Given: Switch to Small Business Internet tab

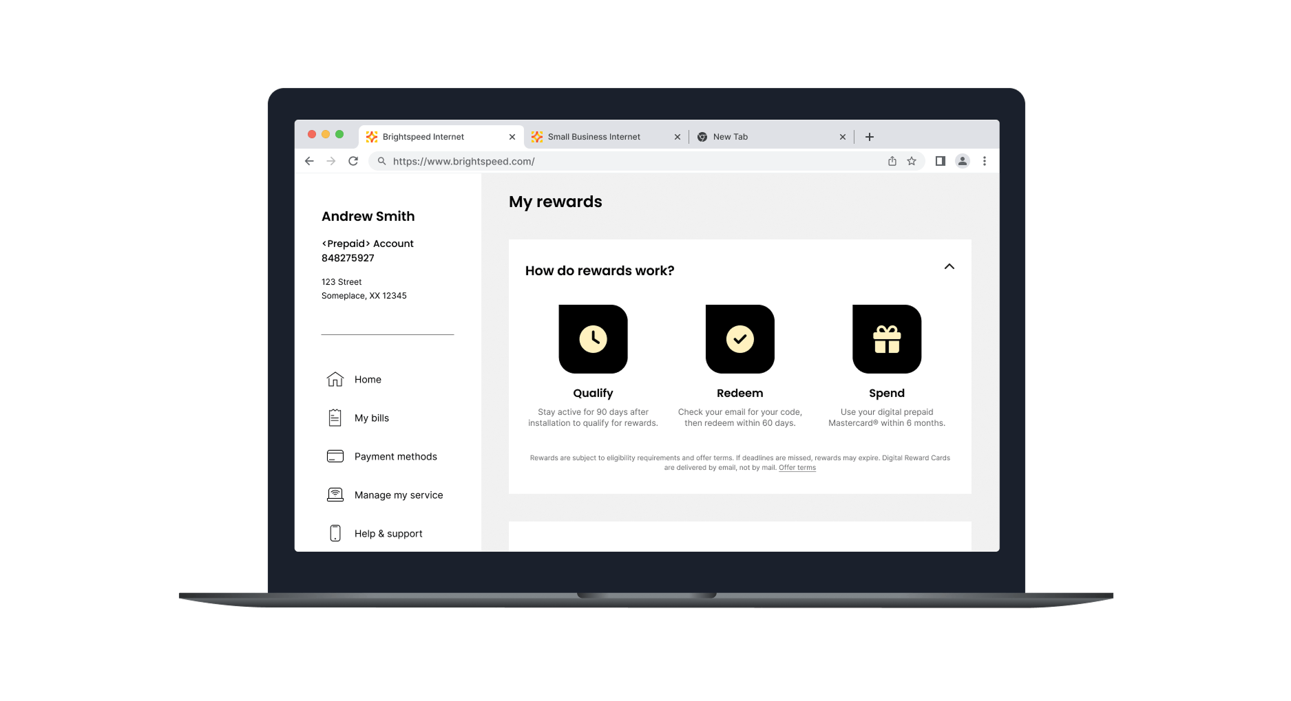Looking at the screenshot, I should (606, 137).
